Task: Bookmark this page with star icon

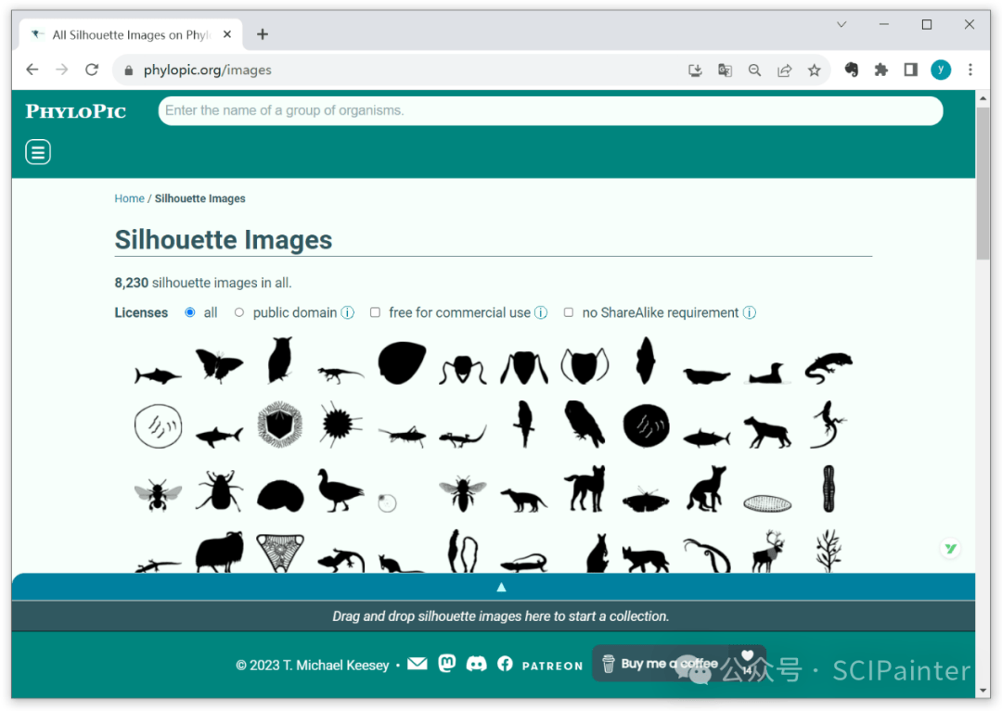Action: [x=814, y=70]
